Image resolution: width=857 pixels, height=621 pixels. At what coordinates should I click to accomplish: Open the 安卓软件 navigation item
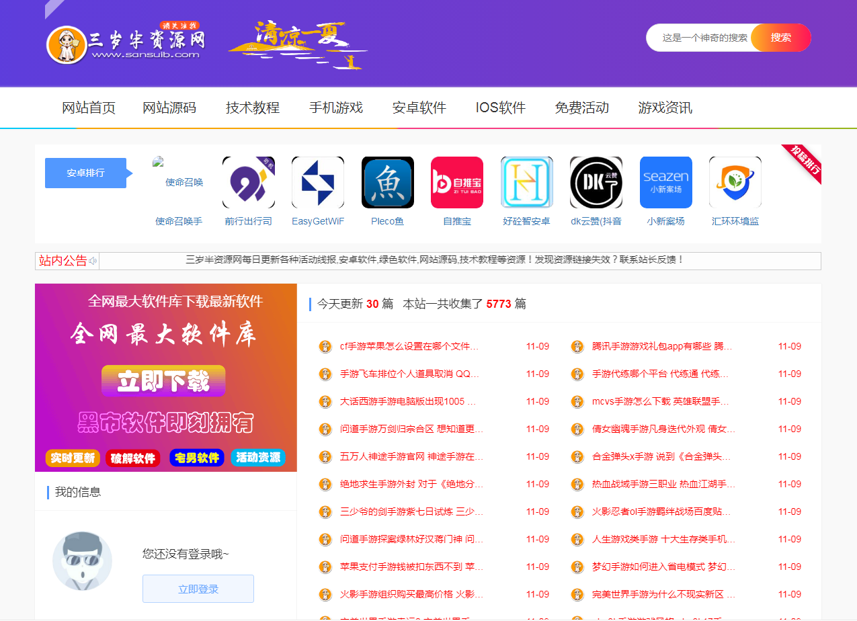point(419,108)
